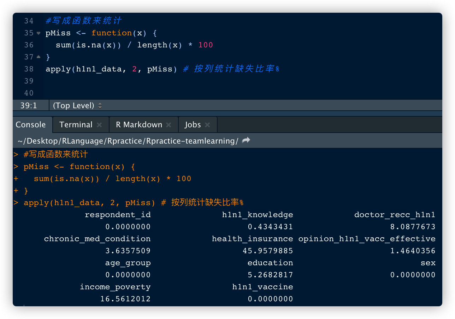Open the (Top Level) scope dropdown
Screen dimensions: 455x319
(77, 105)
